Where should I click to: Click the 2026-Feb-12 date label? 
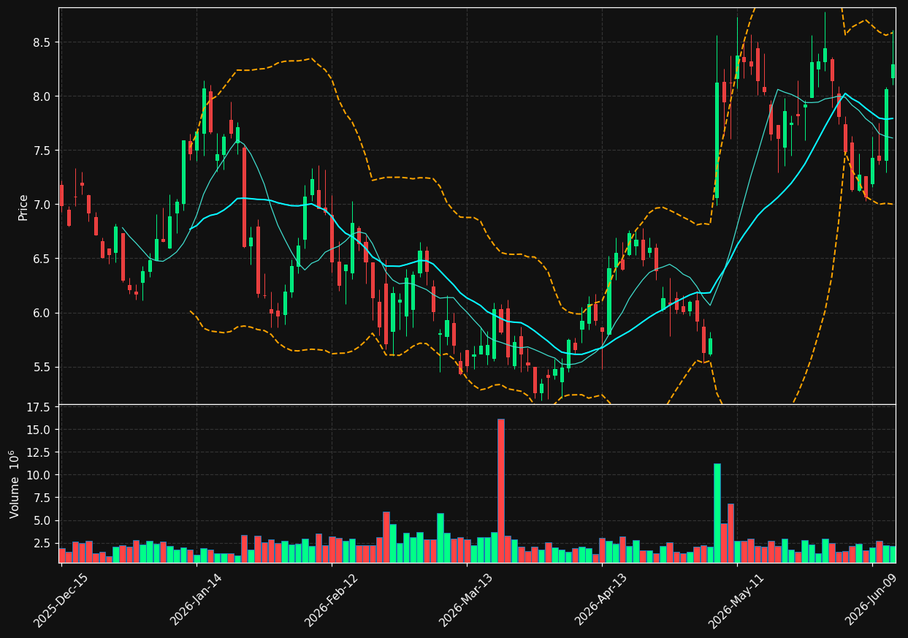pos(331,601)
